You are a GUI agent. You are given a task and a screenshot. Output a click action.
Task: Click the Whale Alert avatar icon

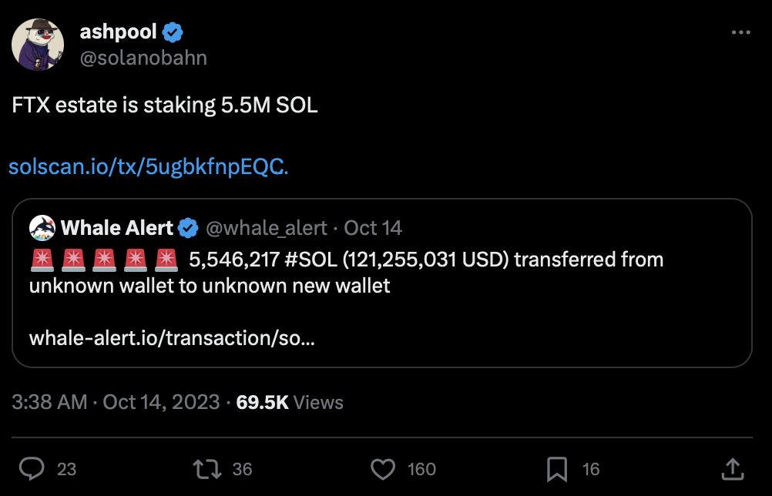coord(42,228)
